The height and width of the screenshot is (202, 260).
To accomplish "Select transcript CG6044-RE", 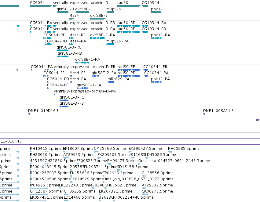I will point(41,29).
